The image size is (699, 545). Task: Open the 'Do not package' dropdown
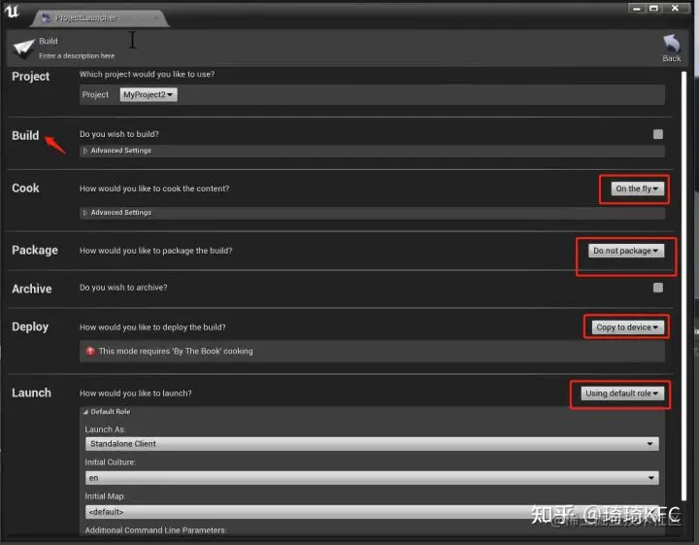(626, 251)
